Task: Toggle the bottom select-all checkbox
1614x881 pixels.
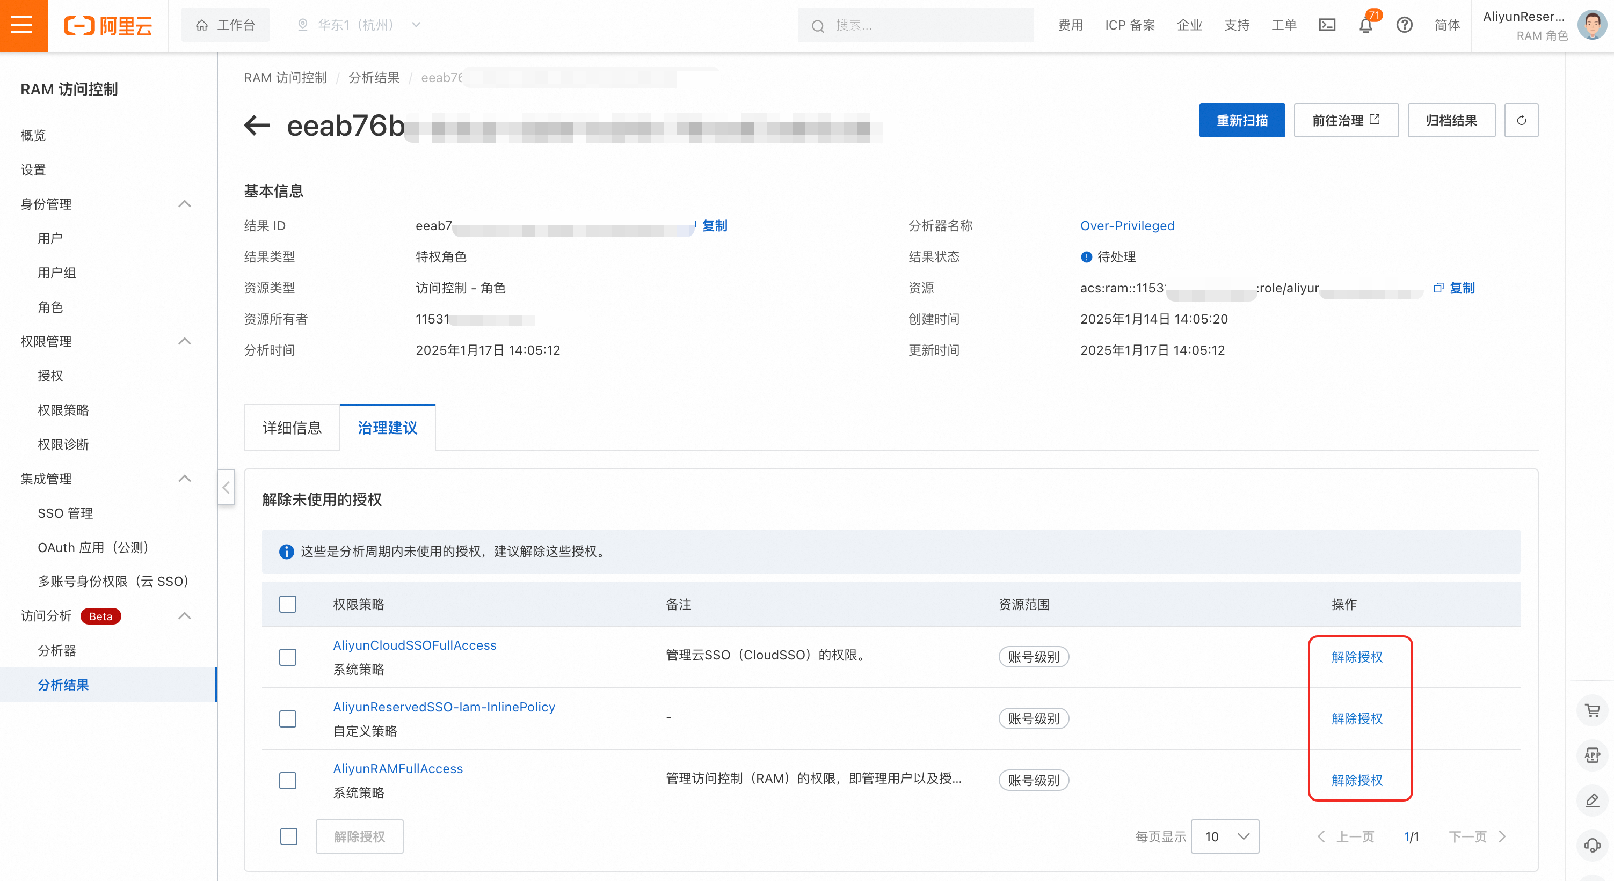Action: pos(289,836)
